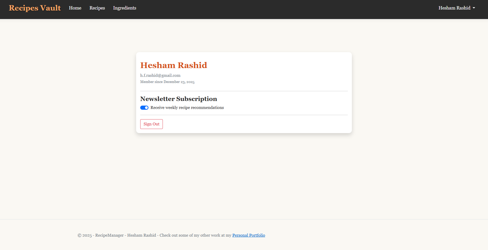Screen dimensions: 488x250
Task: Click the 'Receive weekly recipe recommendations' label
Action: pos(187,108)
